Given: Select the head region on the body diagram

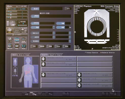Looking at the screenshot, I should pyautogui.click(x=28, y=60).
